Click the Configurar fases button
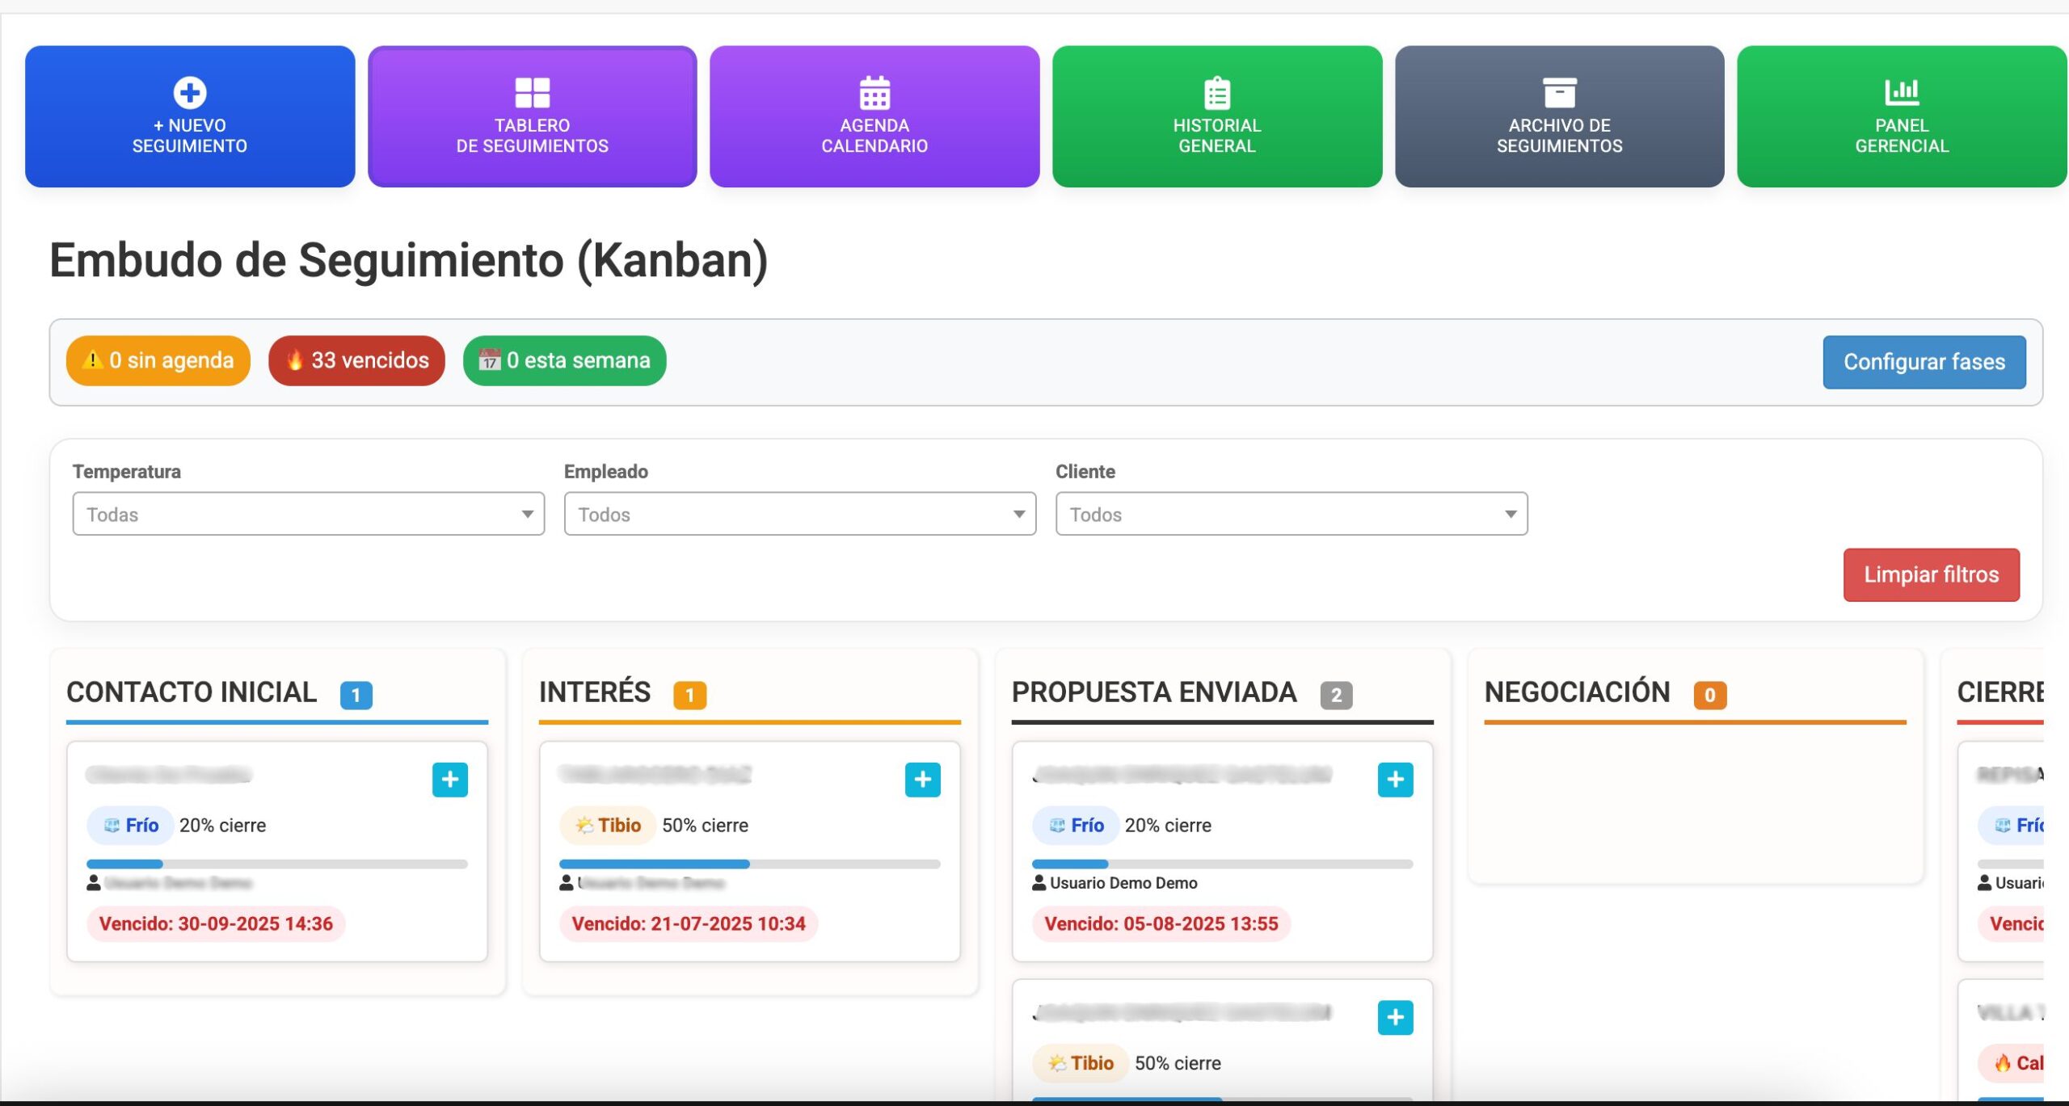2069x1106 pixels. click(x=1924, y=362)
